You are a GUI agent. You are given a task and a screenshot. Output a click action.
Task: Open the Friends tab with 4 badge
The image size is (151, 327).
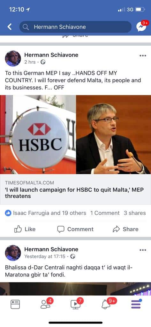(x=46, y=304)
